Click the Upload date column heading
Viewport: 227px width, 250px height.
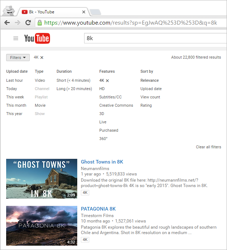pos(17,71)
